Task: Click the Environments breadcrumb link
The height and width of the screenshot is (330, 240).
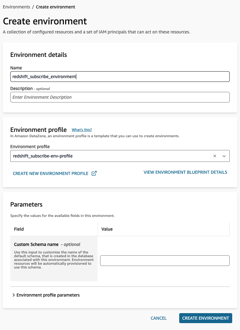Action: pyautogui.click(x=16, y=7)
